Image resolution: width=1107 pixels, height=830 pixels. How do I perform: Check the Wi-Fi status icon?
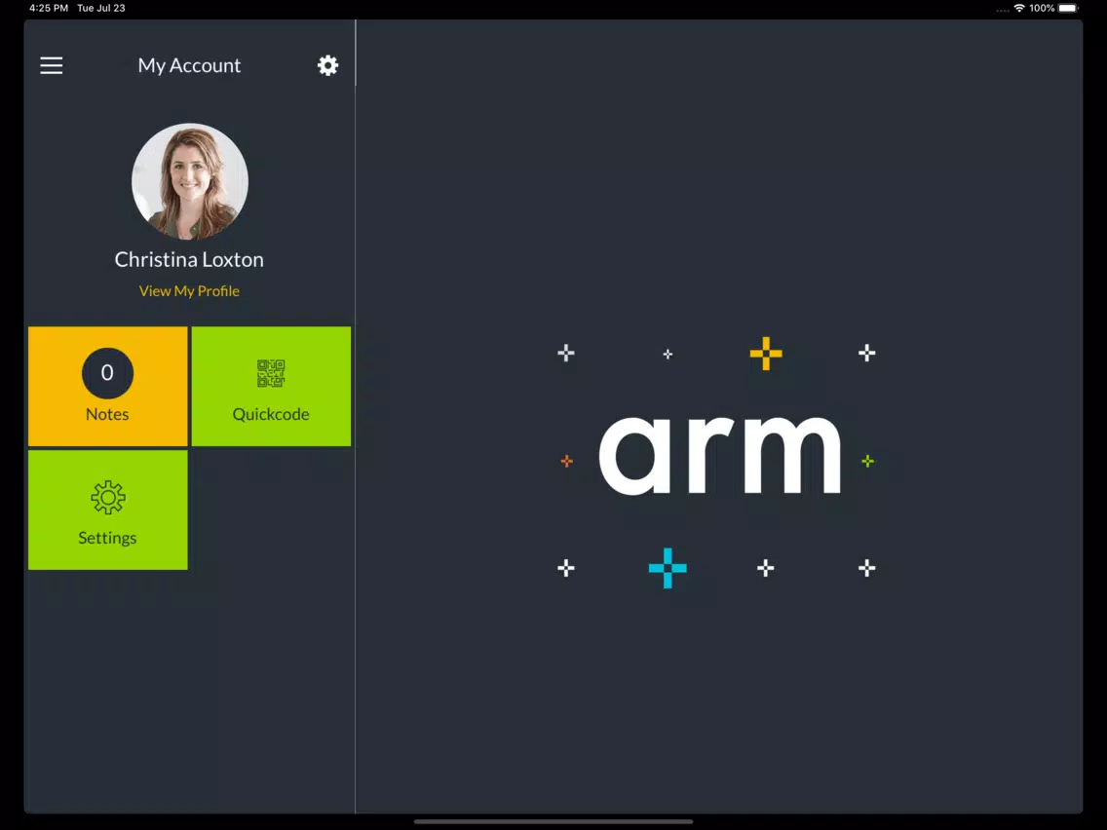(x=1018, y=9)
